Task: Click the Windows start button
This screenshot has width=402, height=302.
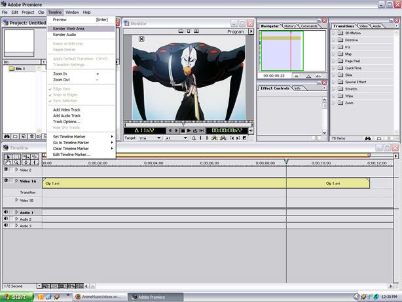Action: (16, 297)
